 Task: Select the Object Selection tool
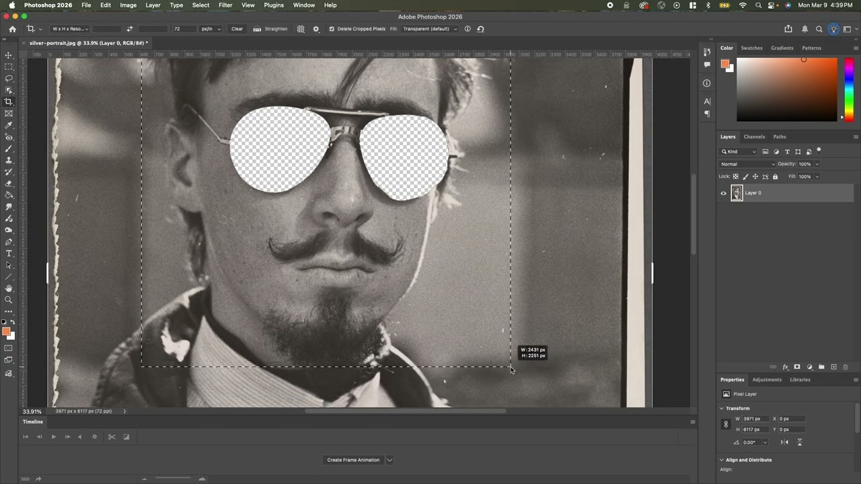coord(9,90)
